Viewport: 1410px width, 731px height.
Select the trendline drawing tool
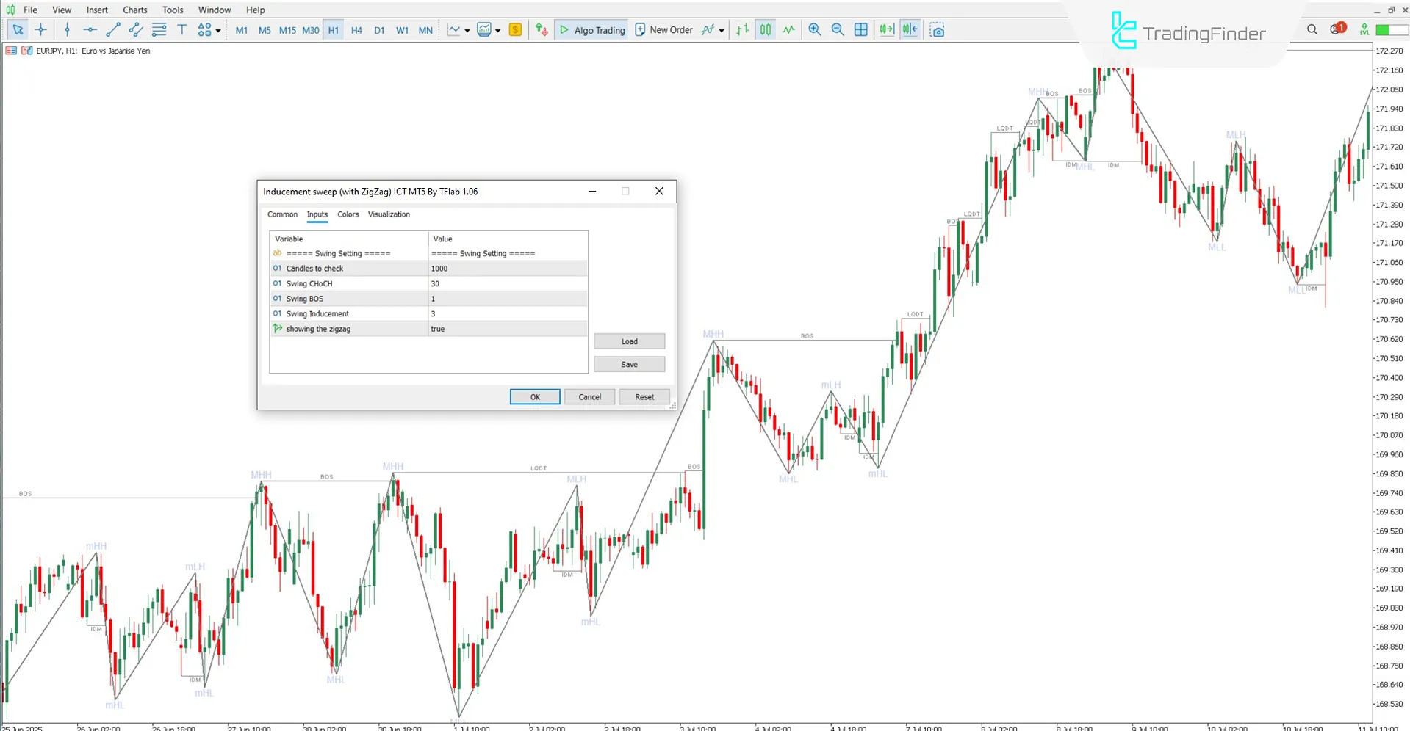pyautogui.click(x=112, y=29)
